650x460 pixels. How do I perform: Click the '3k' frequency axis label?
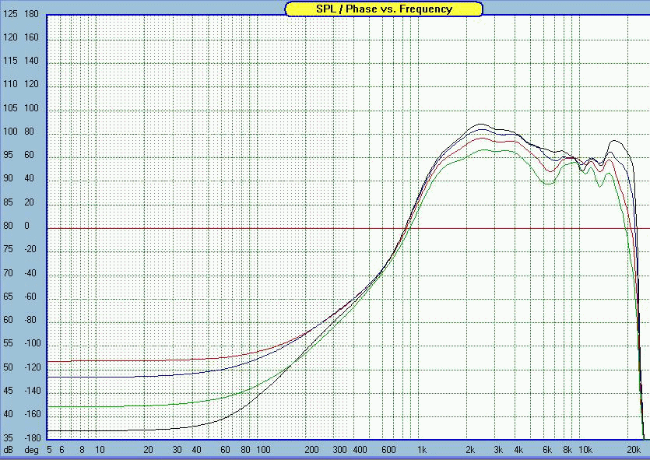click(498, 450)
